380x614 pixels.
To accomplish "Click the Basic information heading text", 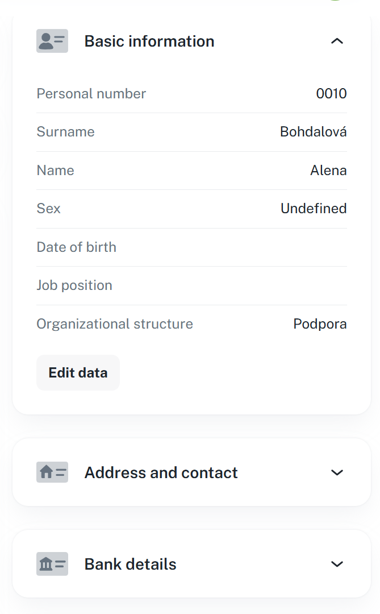I will [149, 41].
